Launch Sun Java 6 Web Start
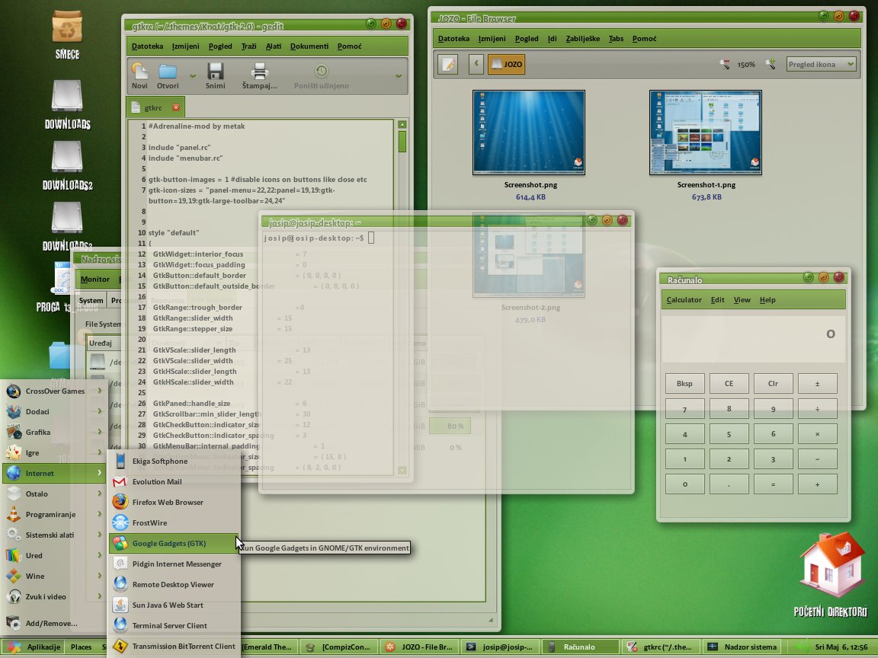Image resolution: width=878 pixels, height=658 pixels. point(174,605)
